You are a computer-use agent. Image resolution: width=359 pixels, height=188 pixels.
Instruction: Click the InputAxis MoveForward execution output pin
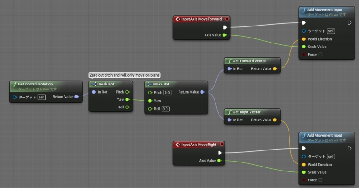pos(225,27)
